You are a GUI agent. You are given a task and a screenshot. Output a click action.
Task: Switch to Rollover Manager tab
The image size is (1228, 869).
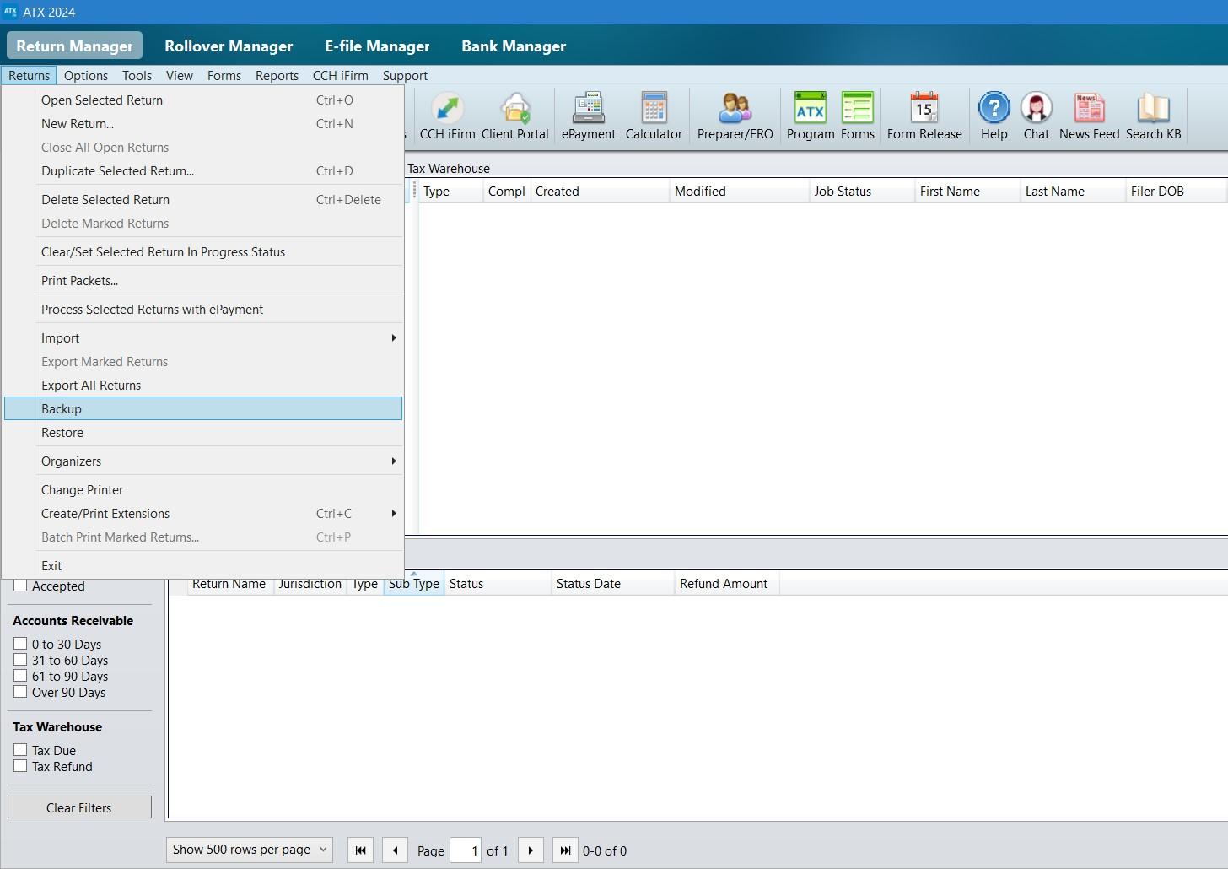click(x=229, y=46)
